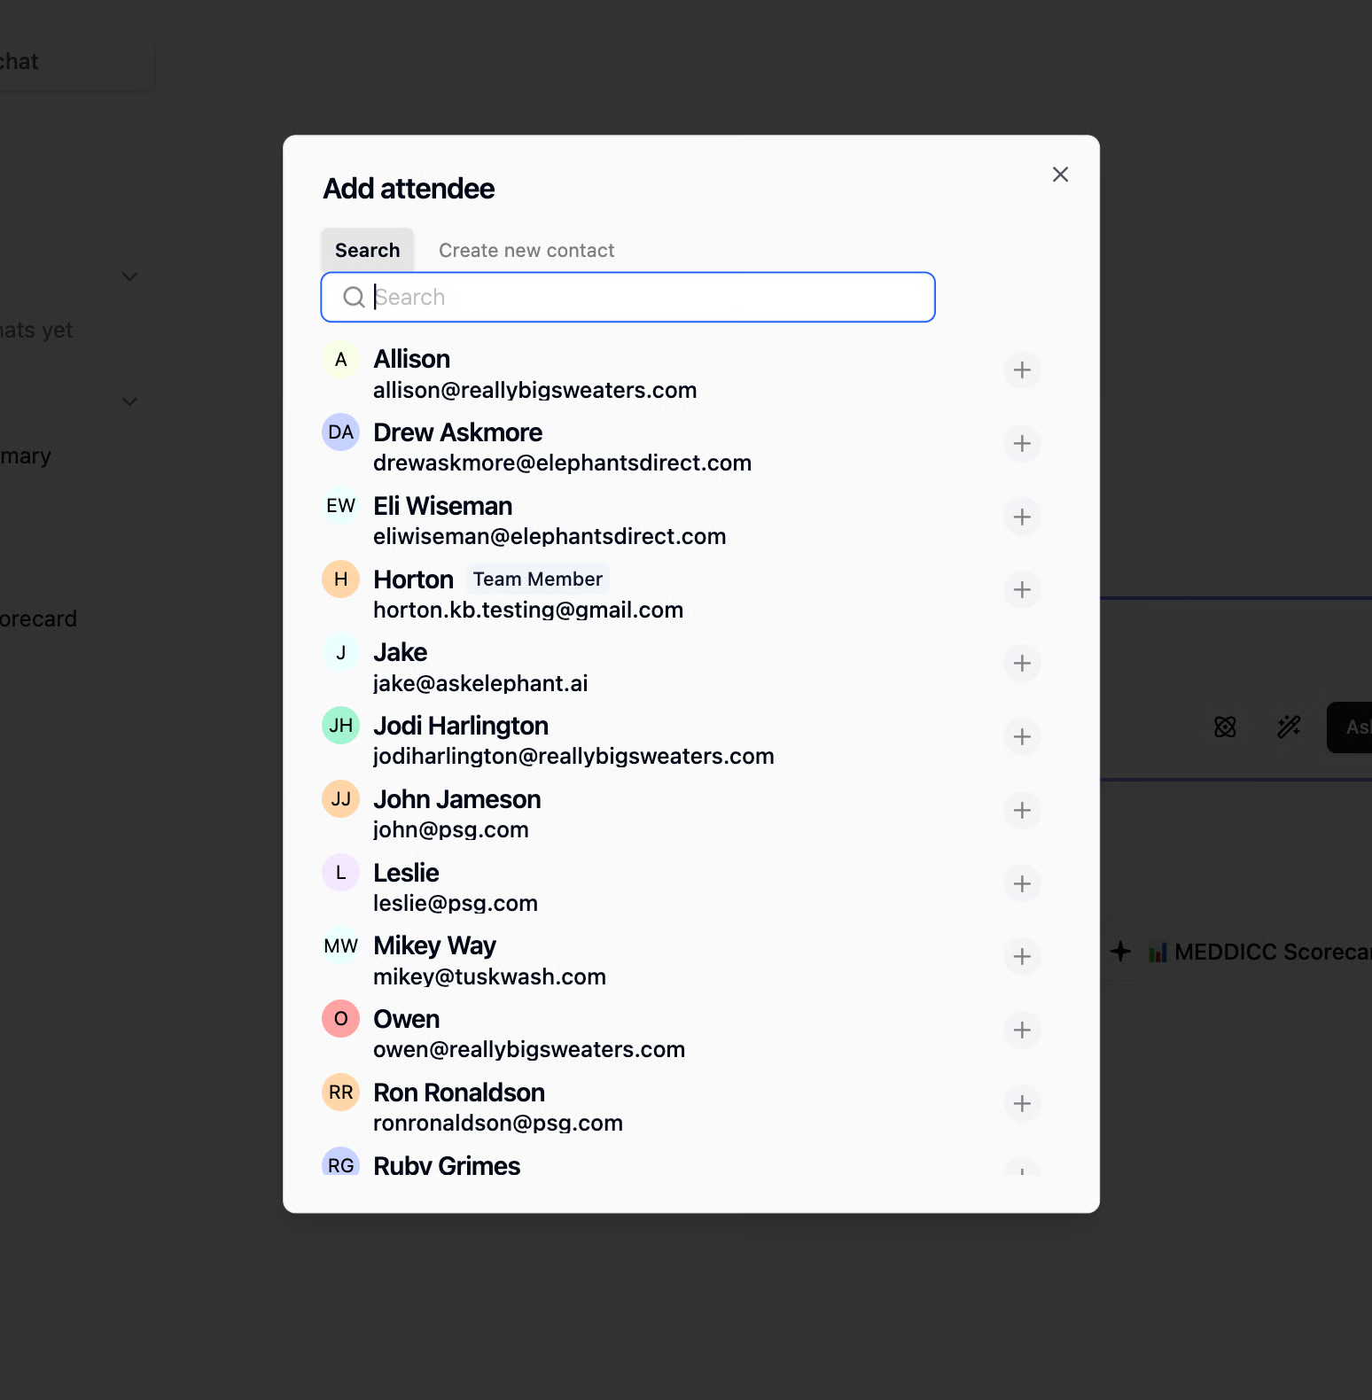Click the magic wand icon behind dialog
Image resolution: width=1372 pixels, height=1400 pixels.
1289,727
